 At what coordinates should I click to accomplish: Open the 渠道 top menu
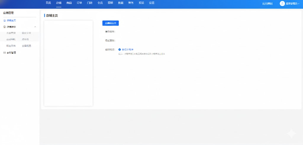[141, 3]
